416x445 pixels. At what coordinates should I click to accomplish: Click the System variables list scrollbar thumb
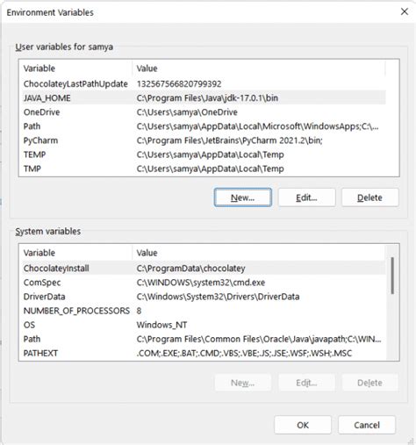pyautogui.click(x=392, y=276)
